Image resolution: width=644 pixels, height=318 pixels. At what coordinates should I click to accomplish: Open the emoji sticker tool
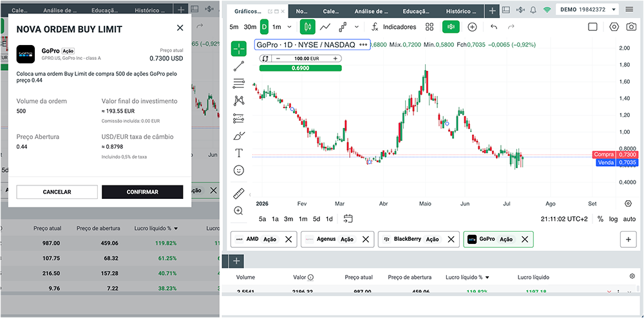click(239, 171)
